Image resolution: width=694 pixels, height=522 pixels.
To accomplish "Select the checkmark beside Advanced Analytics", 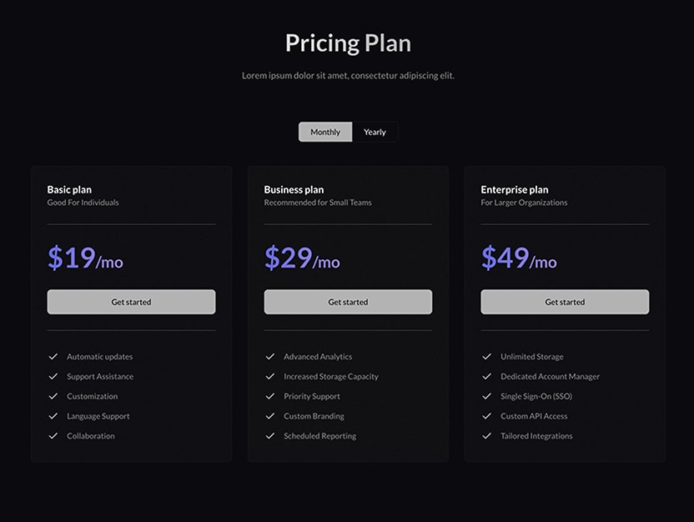I will [270, 356].
